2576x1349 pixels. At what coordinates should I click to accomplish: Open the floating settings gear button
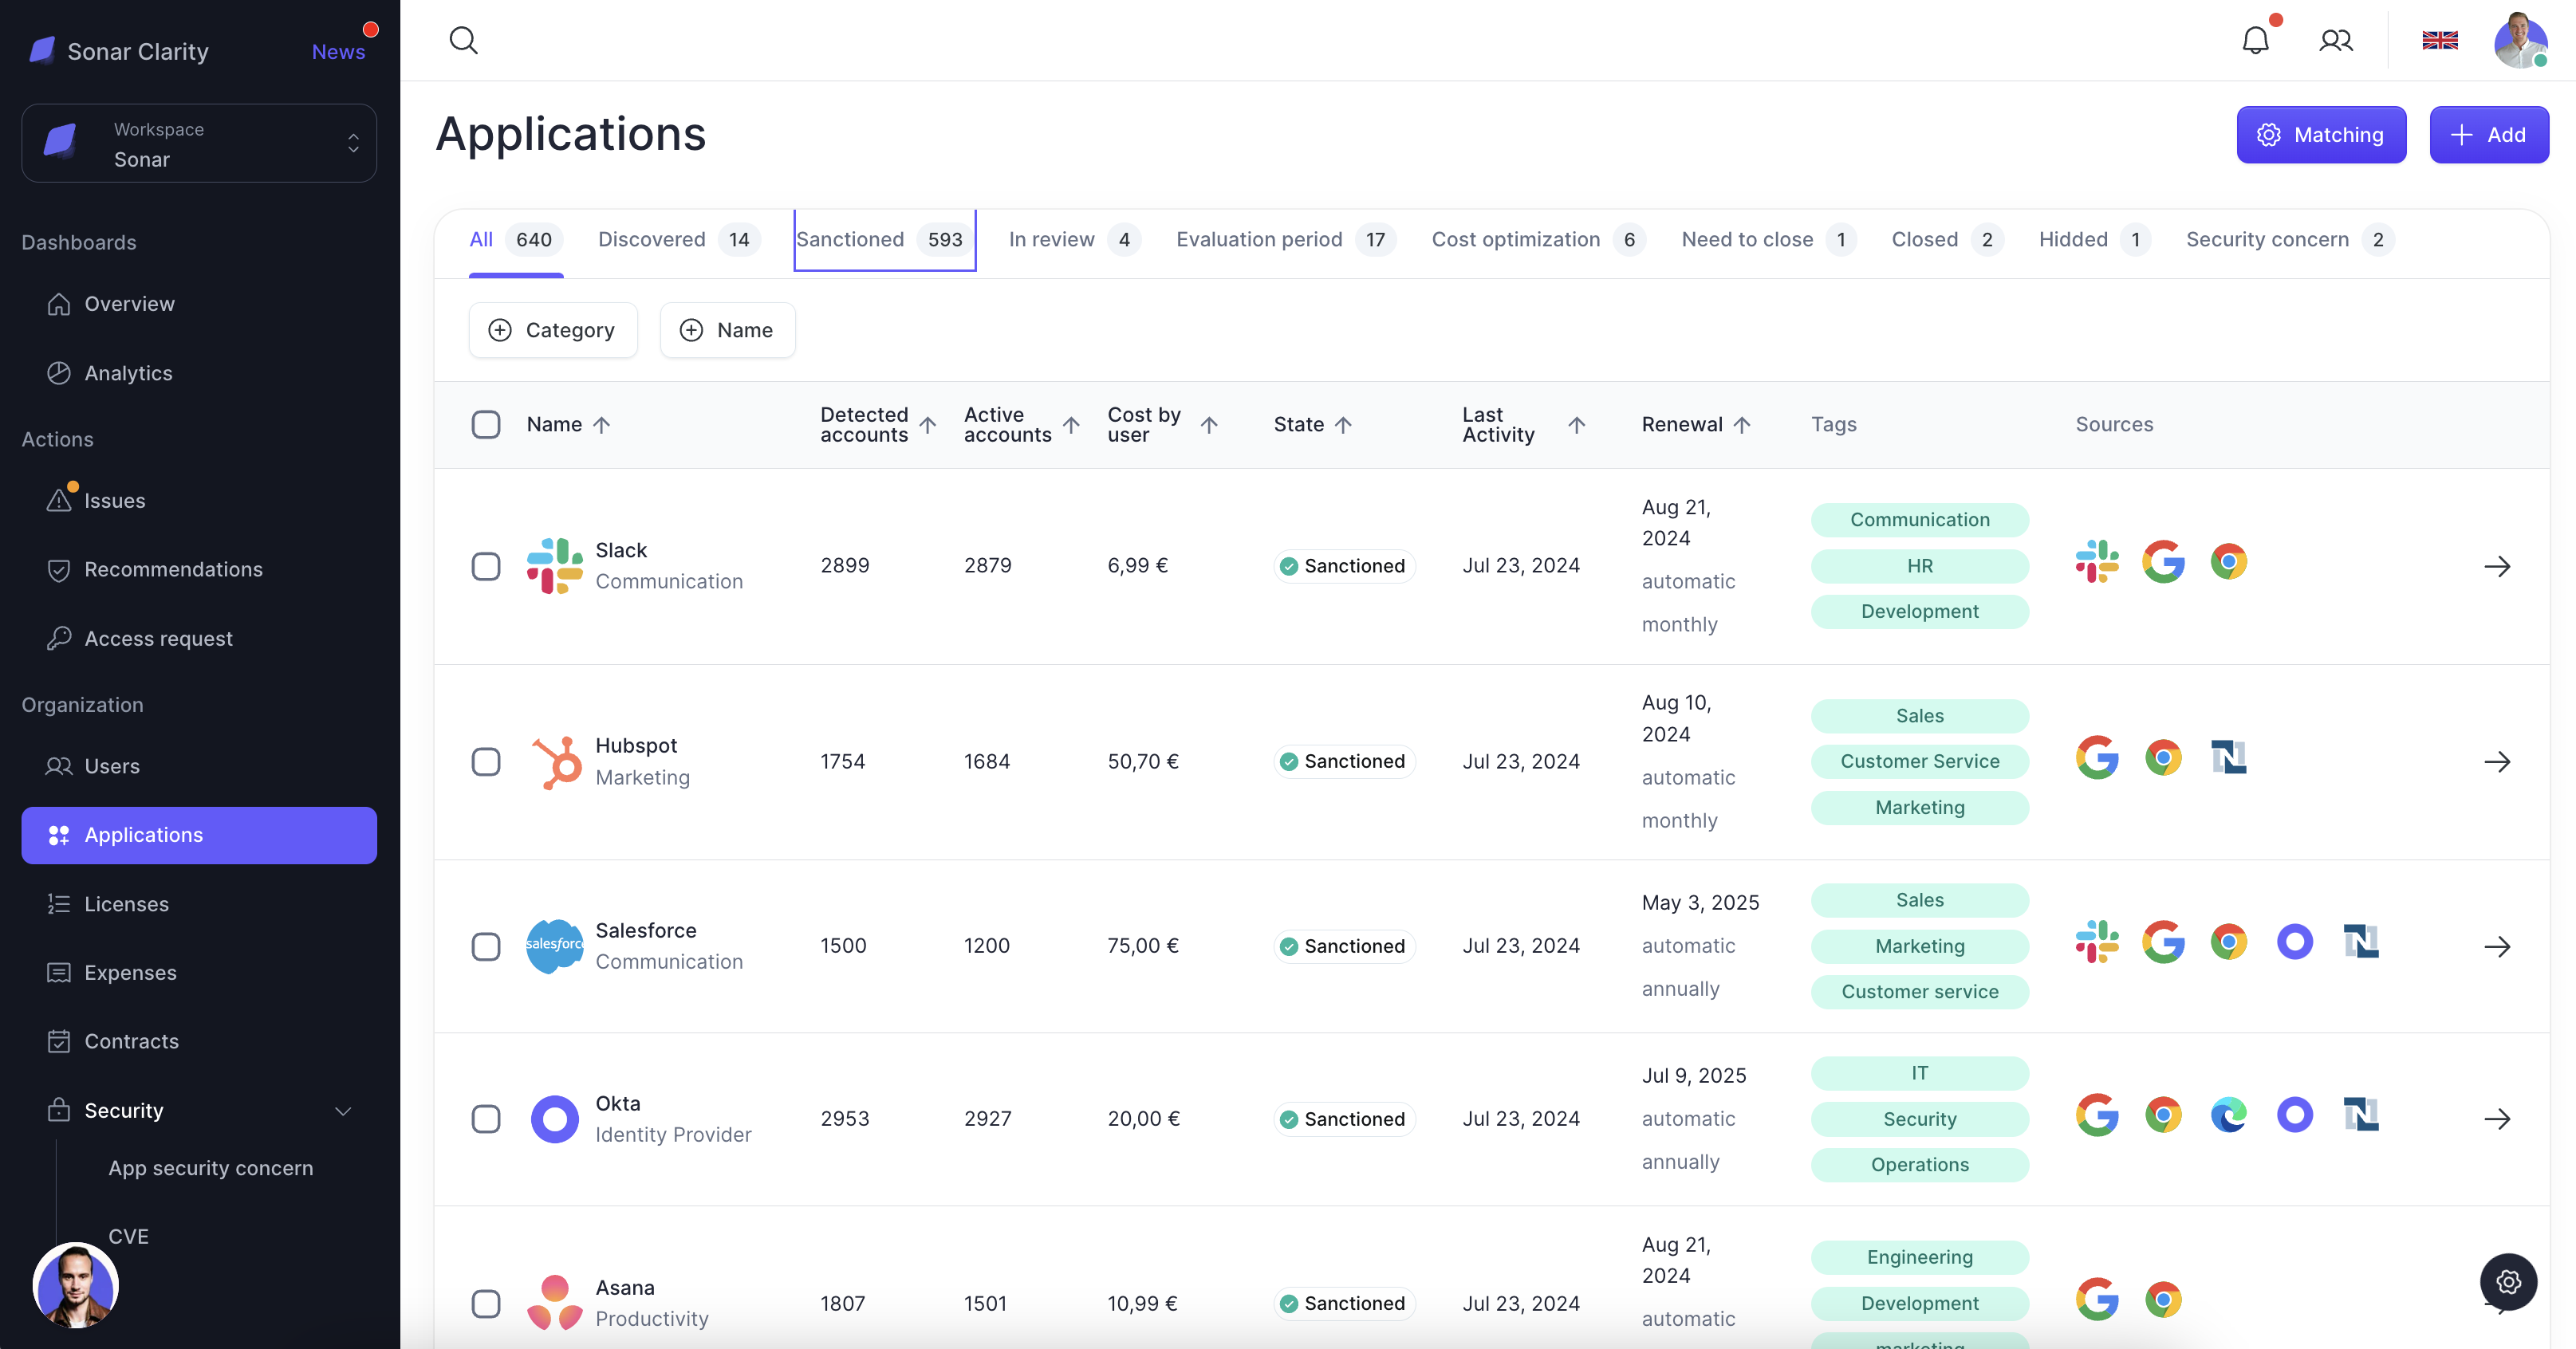(x=2508, y=1281)
